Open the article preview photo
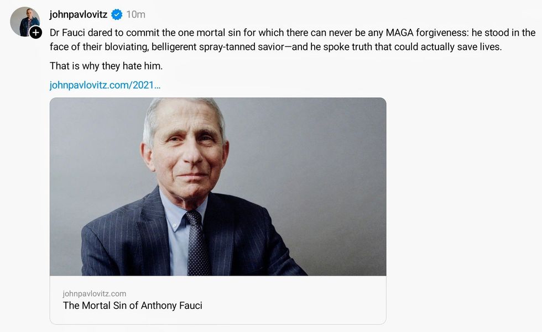The image size is (542, 332). 218,186
